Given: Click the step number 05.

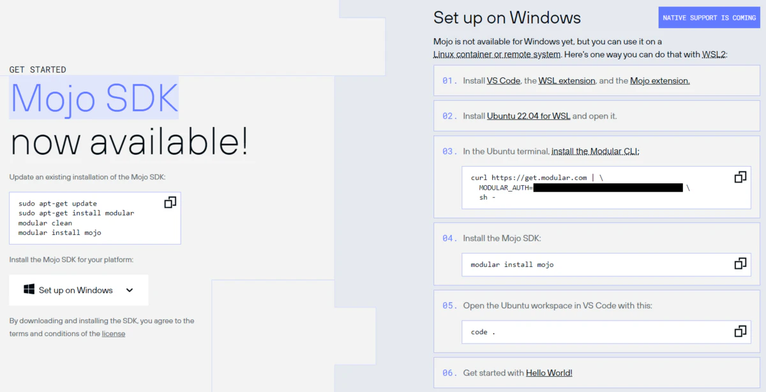Looking at the screenshot, I should [449, 306].
